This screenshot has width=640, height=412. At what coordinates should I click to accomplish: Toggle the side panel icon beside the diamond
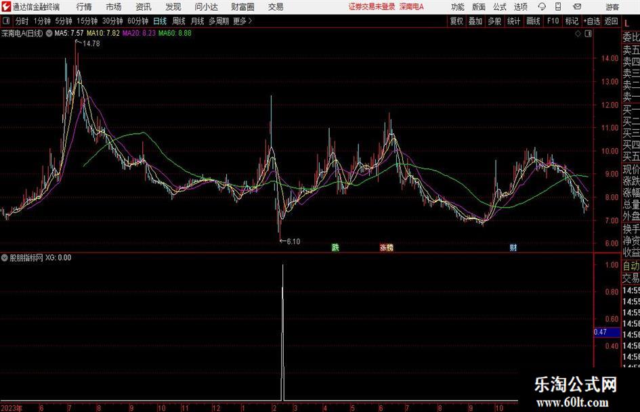588,34
